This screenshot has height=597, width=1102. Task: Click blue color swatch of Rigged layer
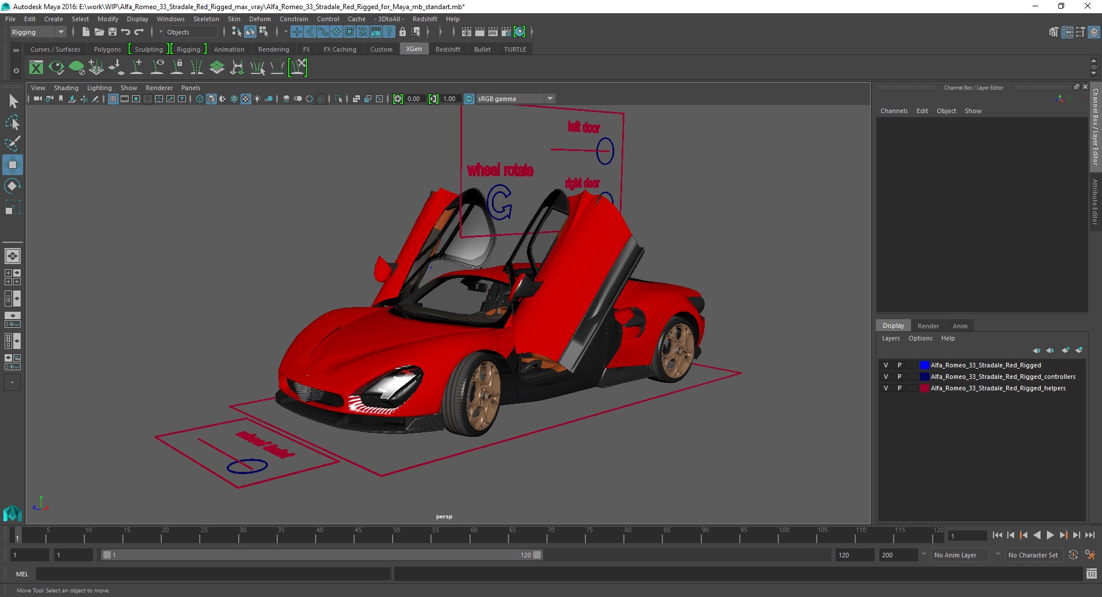click(924, 365)
